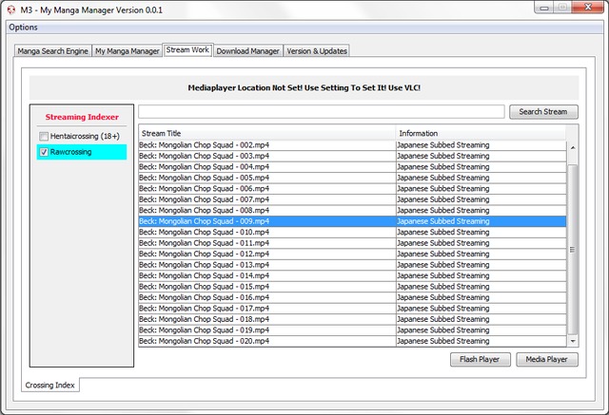The image size is (609, 415).
Task: Click the M3 app icon in title bar
Action: coord(11,9)
